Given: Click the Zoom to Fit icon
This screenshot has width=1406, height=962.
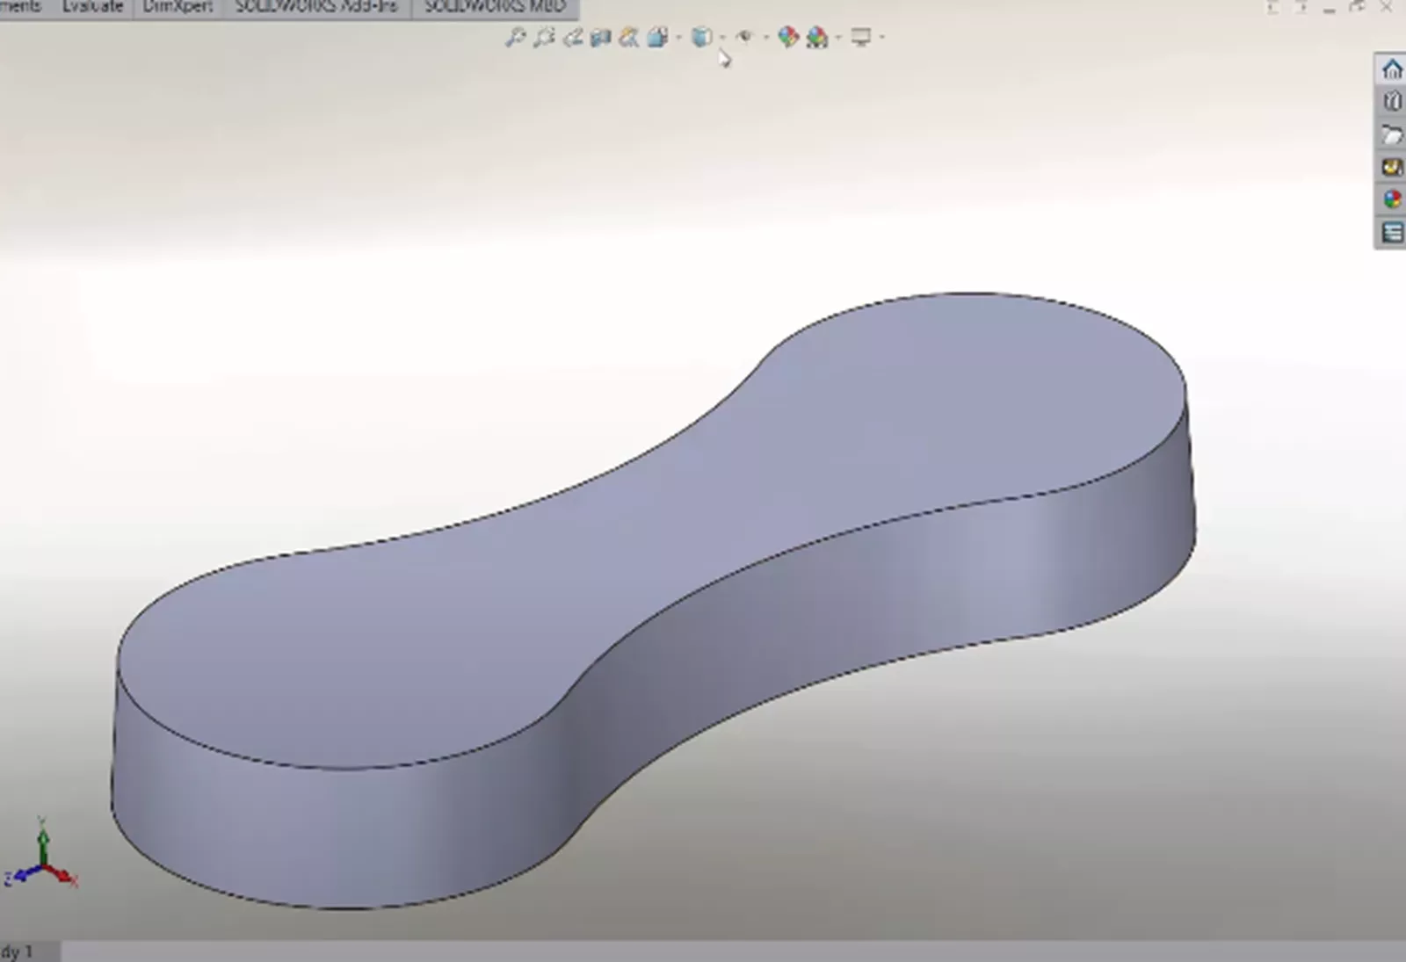Looking at the screenshot, I should pyautogui.click(x=515, y=37).
